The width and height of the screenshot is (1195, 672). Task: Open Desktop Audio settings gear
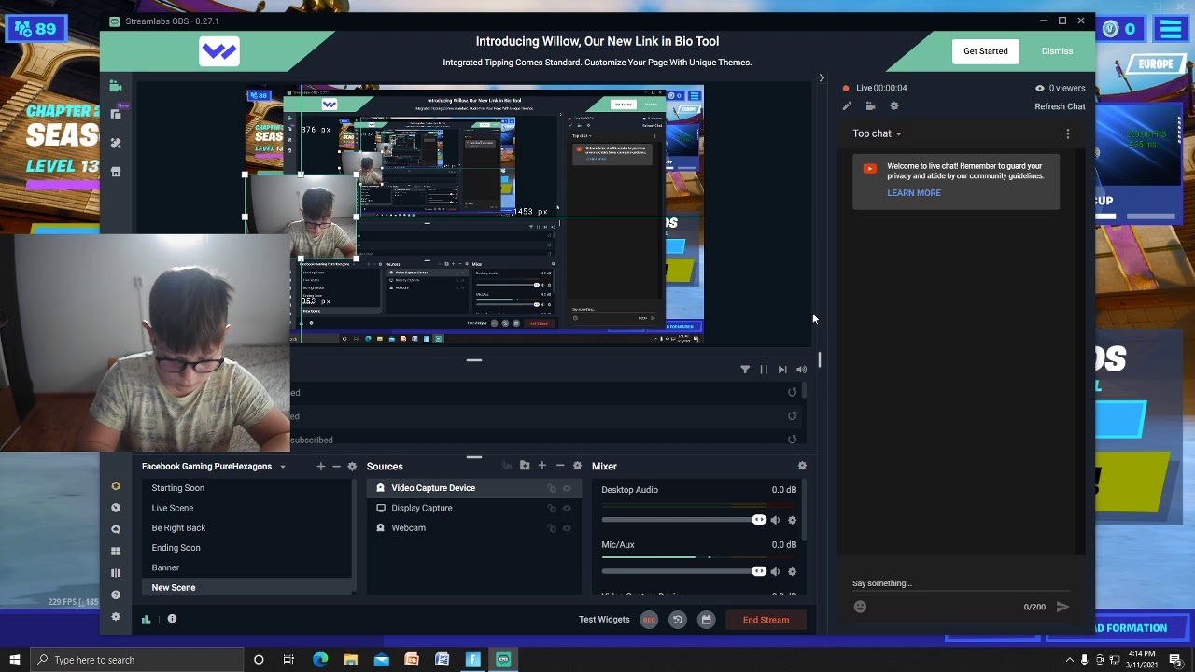(793, 520)
